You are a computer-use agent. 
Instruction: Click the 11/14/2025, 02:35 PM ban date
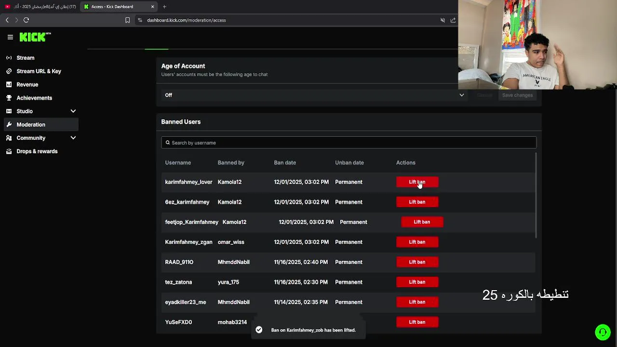pyautogui.click(x=301, y=302)
